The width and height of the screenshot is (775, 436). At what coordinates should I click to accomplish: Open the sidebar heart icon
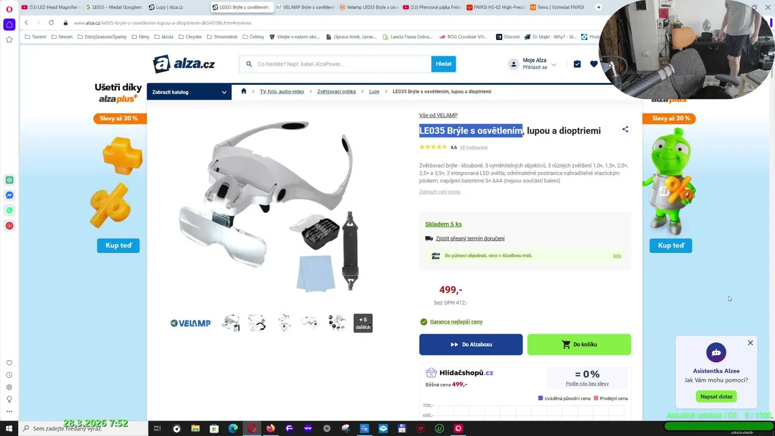click(x=9, y=363)
